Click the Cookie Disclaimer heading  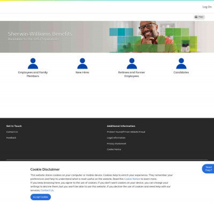coord(45,169)
